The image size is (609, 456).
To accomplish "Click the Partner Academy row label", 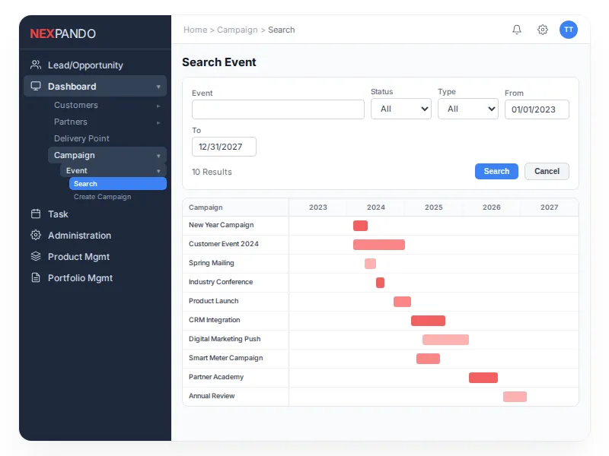I will coord(216,377).
